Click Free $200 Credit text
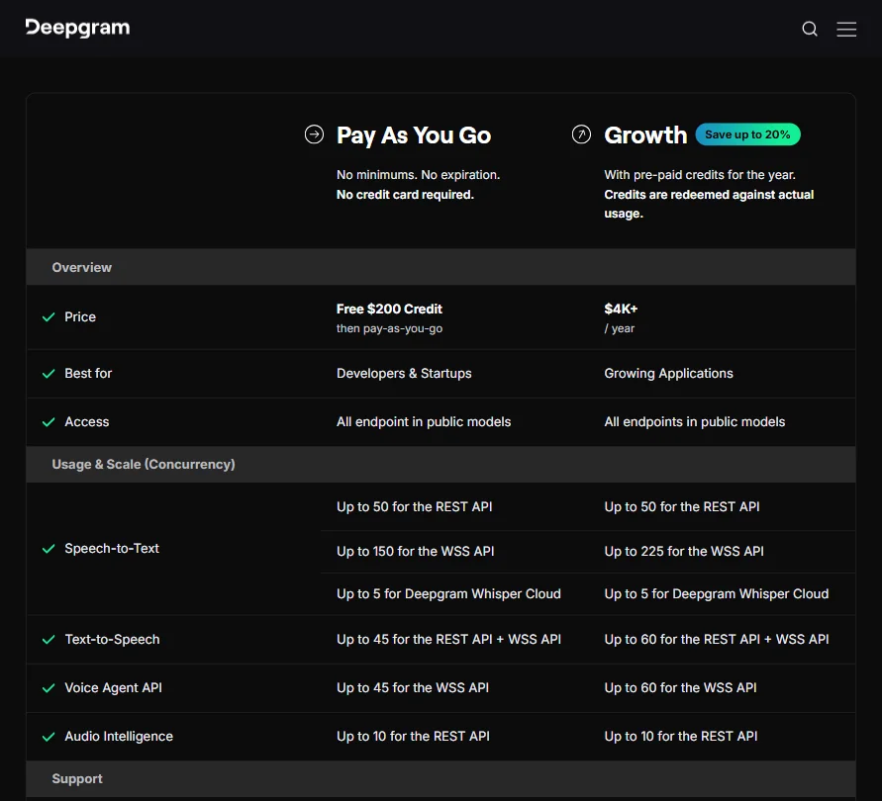The width and height of the screenshot is (882, 801). click(389, 309)
